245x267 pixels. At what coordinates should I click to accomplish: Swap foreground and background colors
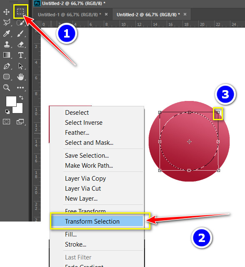tap(21, 98)
